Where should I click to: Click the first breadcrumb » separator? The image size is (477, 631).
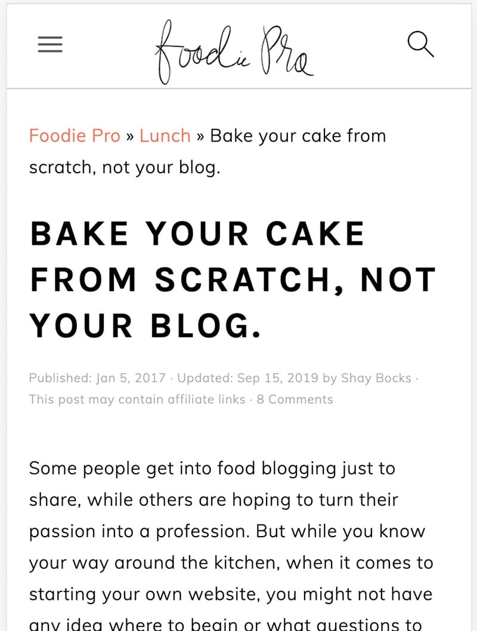pos(130,137)
